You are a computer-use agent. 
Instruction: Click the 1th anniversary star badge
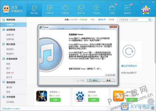point(146,10)
